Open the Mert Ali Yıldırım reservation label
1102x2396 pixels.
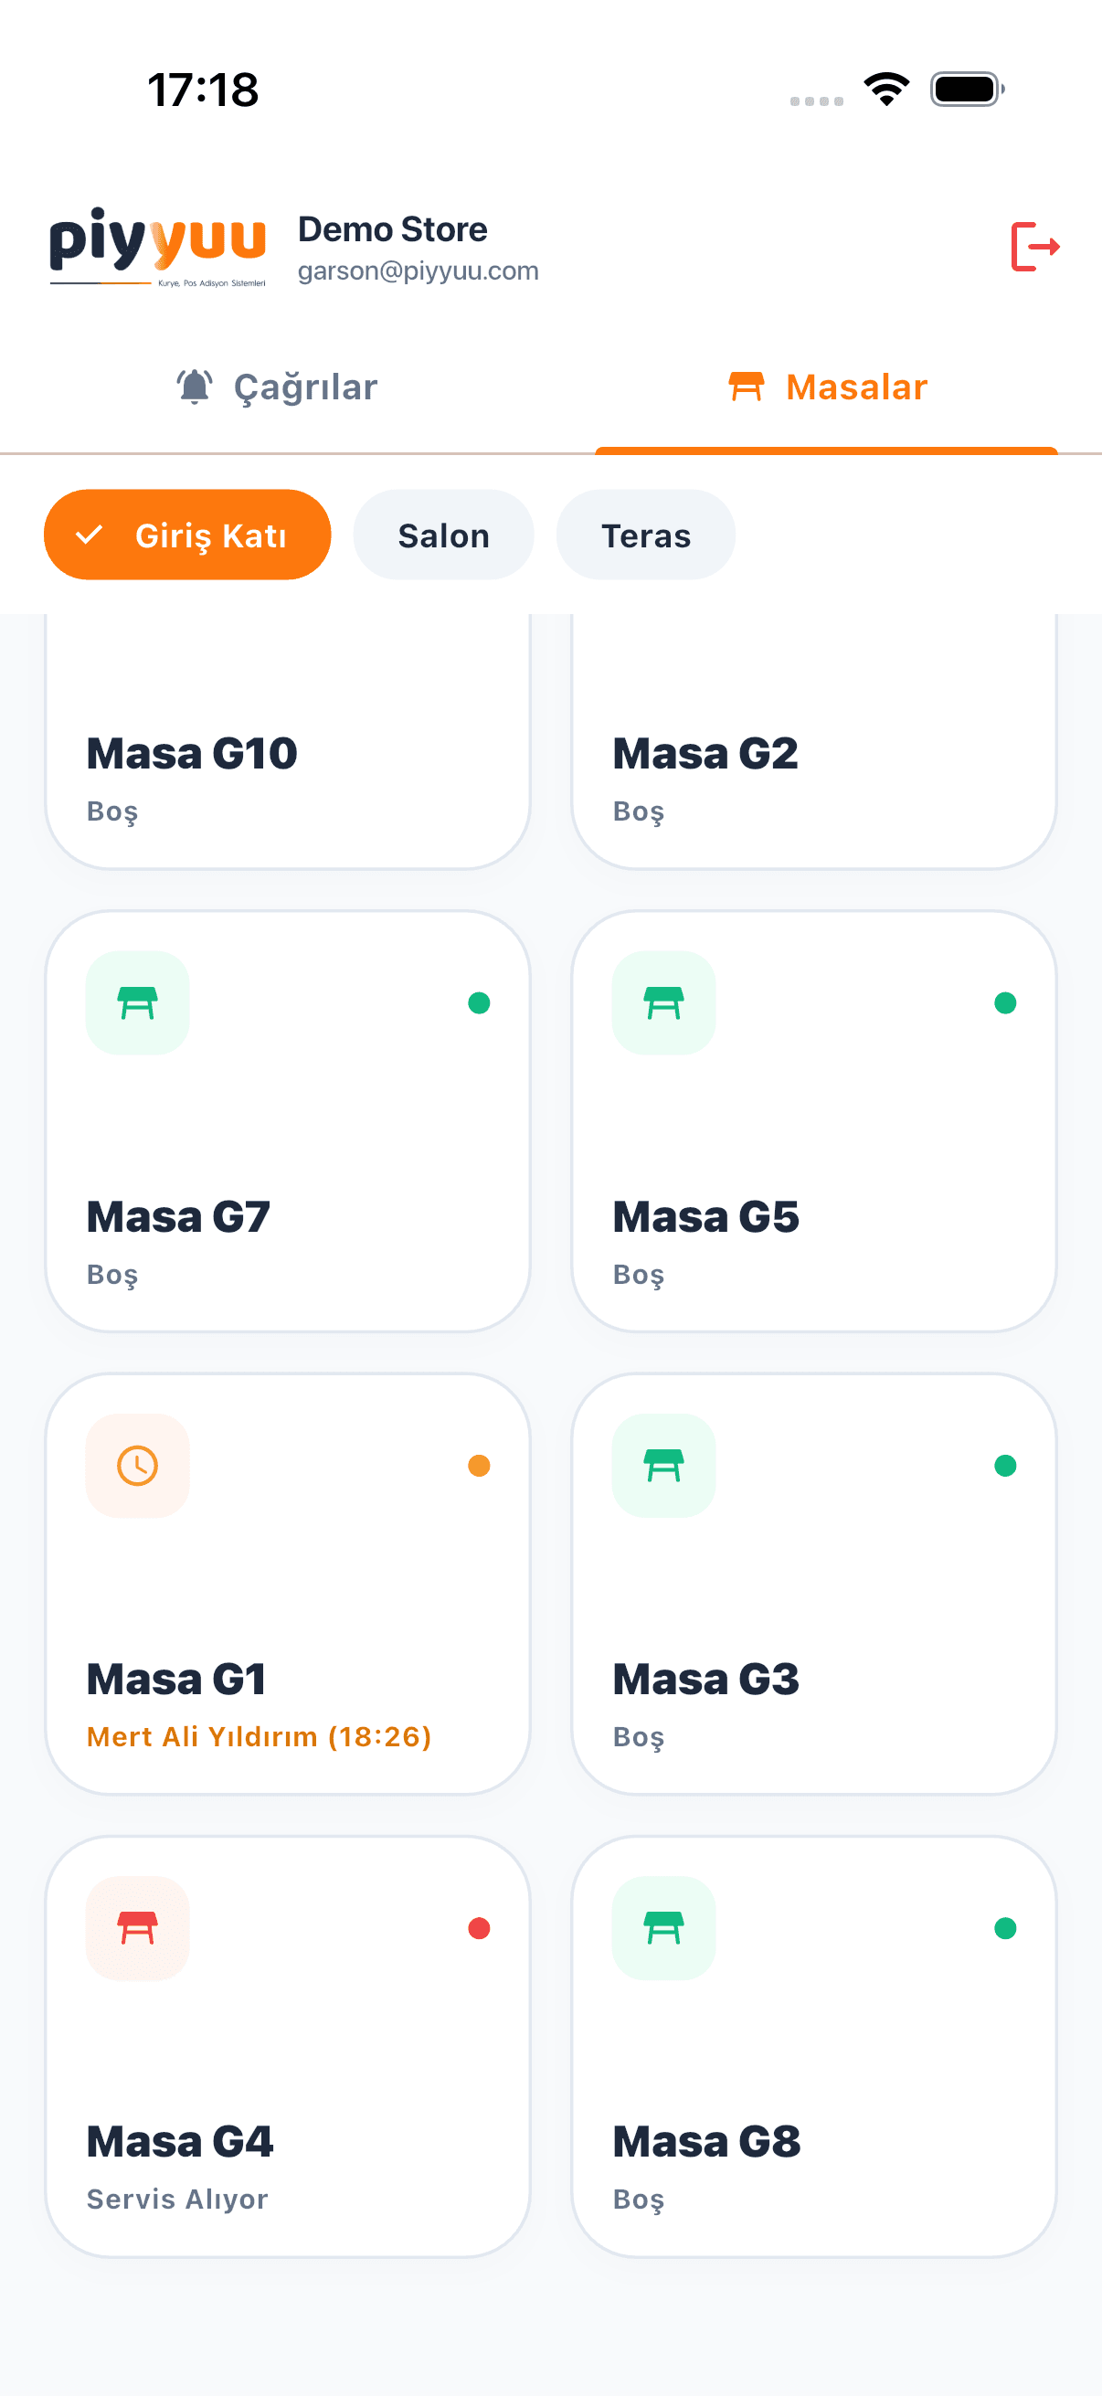(259, 1736)
